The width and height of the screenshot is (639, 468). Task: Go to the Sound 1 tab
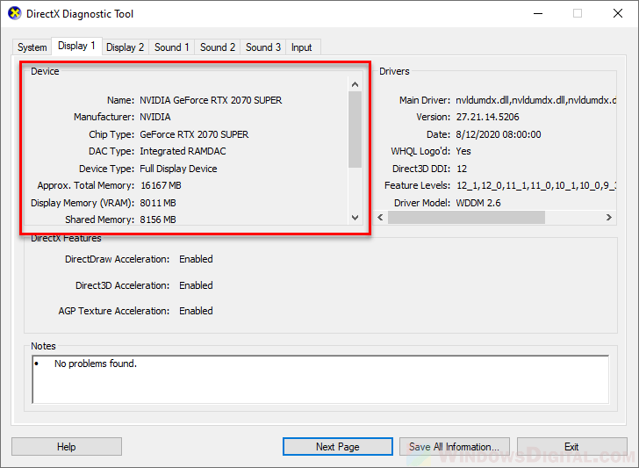[x=171, y=47]
